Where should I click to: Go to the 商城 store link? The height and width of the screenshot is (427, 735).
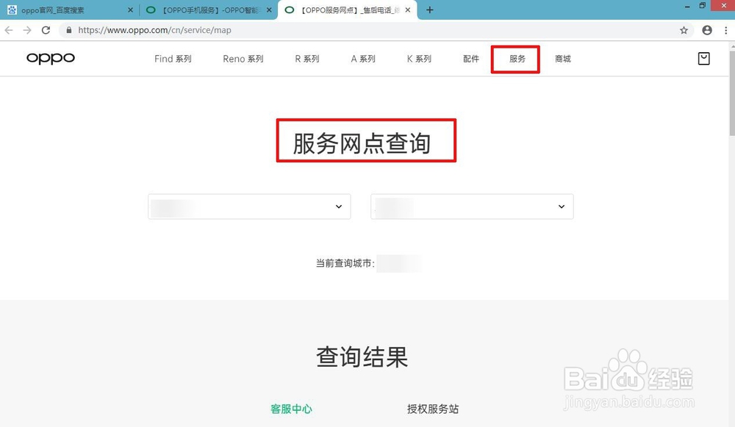pyautogui.click(x=563, y=59)
